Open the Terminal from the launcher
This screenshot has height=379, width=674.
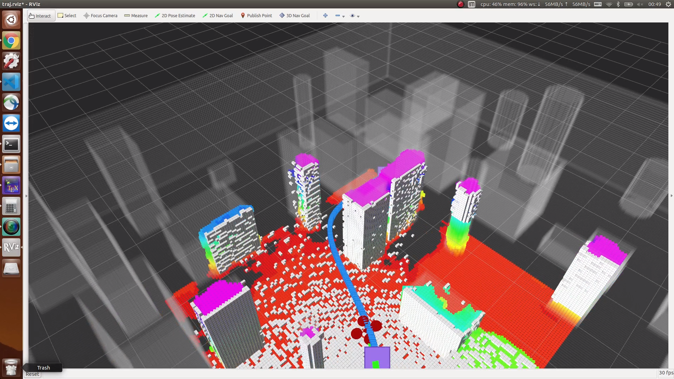coord(11,144)
